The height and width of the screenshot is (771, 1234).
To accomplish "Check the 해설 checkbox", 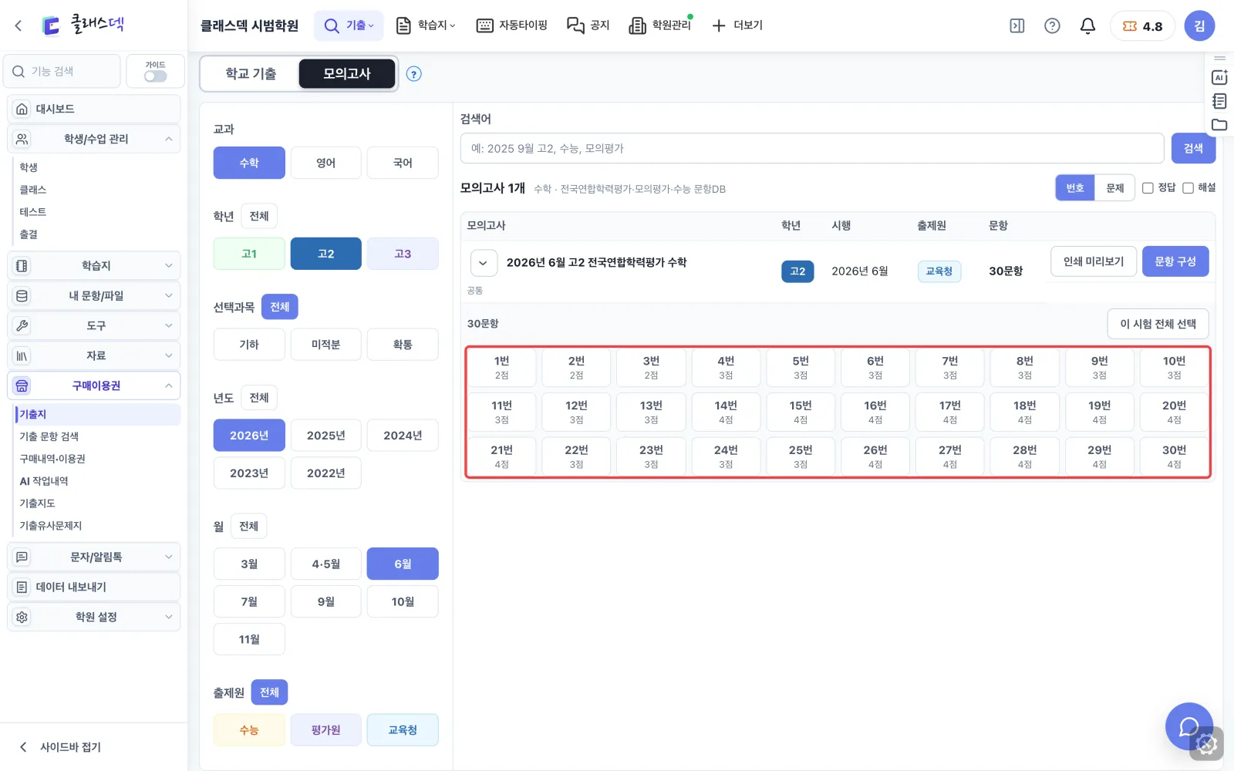I will (1188, 188).
